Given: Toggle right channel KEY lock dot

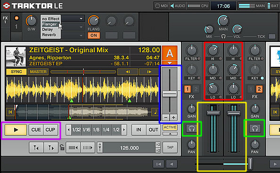Looking at the screenshot, I should [262, 78].
